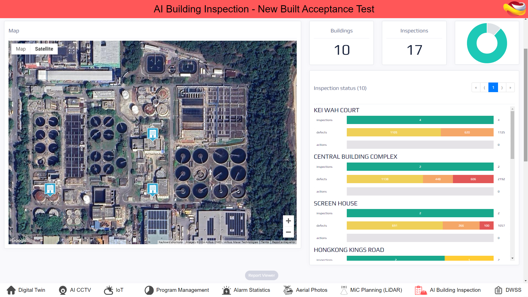
Task: Open MiC Planning (LiDAR) icon
Action: point(344,290)
